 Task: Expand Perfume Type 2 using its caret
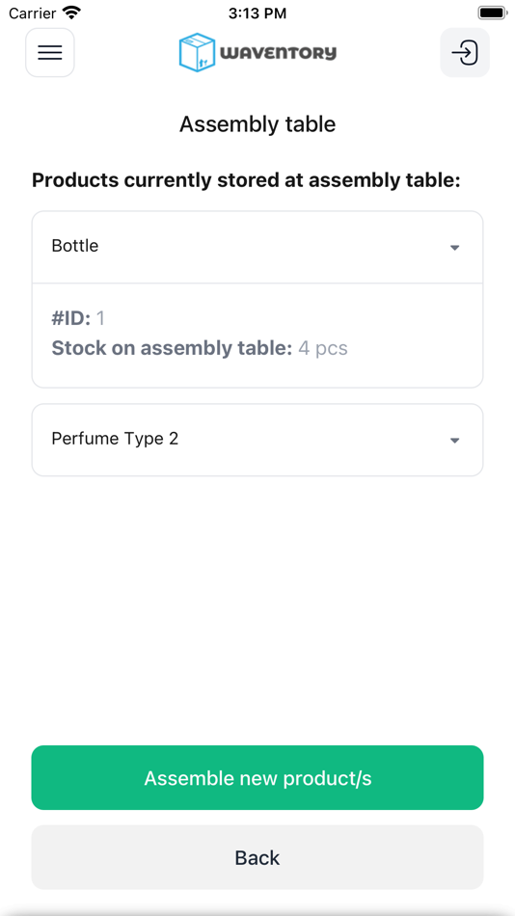[x=455, y=441]
